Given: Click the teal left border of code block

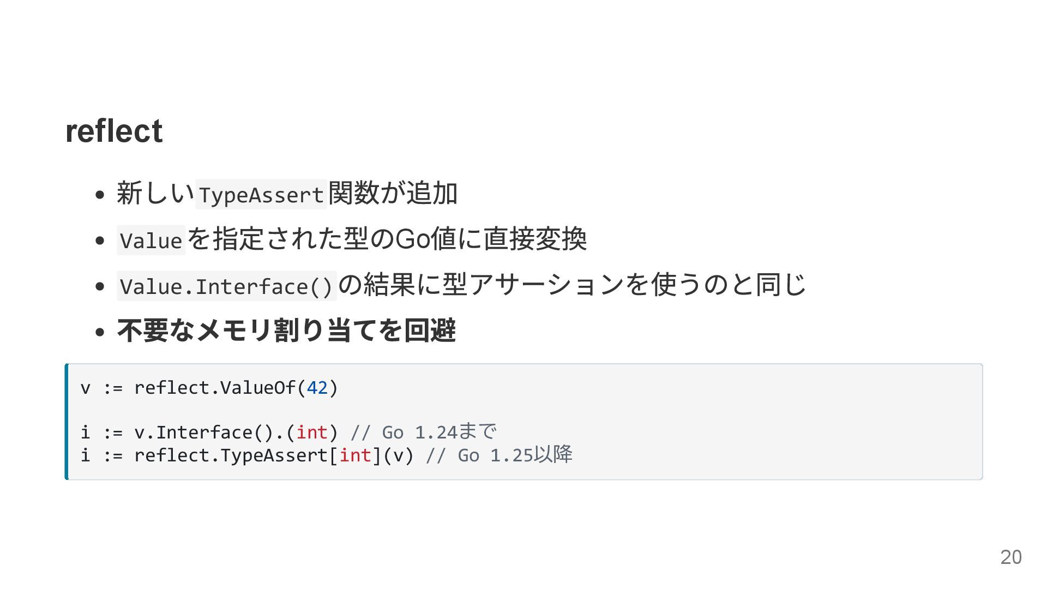Looking at the screenshot, I should [67, 422].
